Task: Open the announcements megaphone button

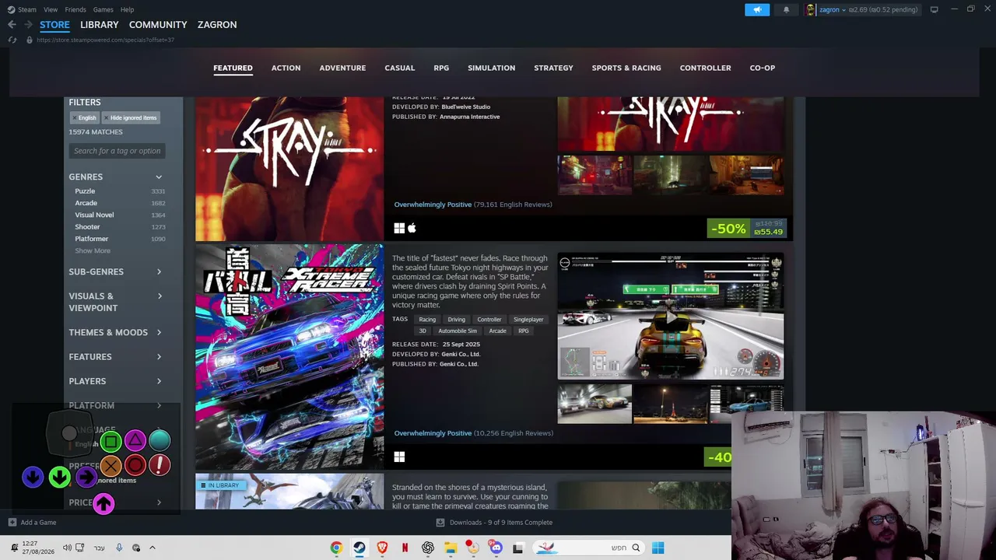Action: click(x=757, y=9)
